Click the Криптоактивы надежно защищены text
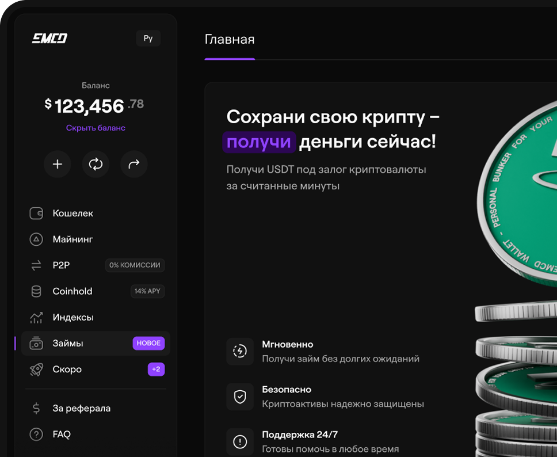Screen dimensions: 557x457 pos(343,404)
